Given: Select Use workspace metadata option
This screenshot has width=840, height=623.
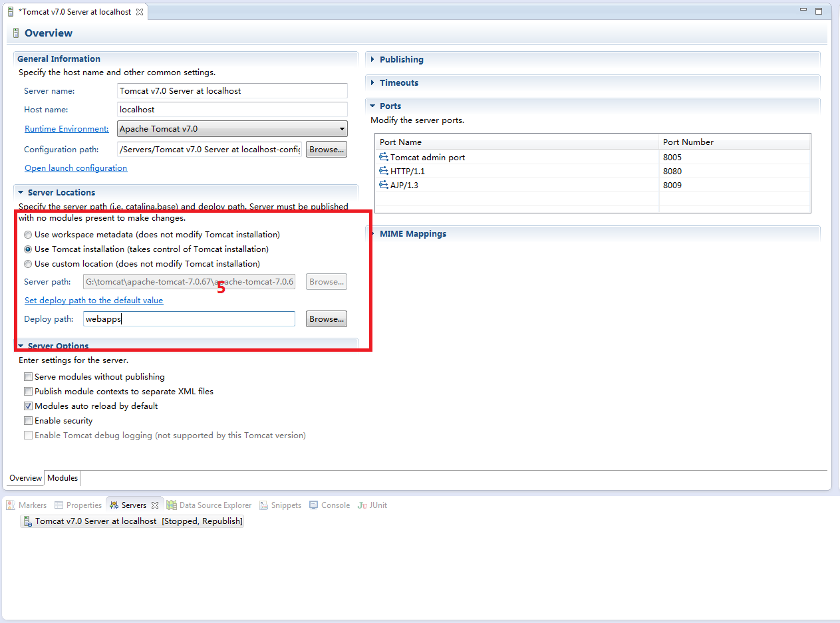Looking at the screenshot, I should tap(28, 235).
